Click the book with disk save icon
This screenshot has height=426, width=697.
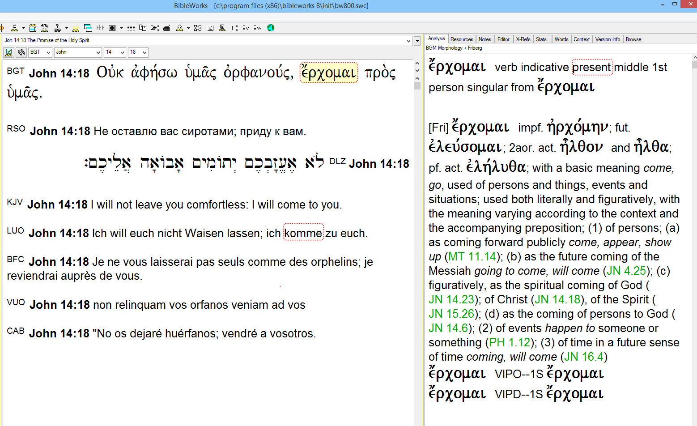pos(222,28)
